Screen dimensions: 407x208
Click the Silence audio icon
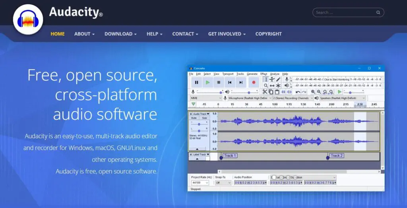coord(289,92)
